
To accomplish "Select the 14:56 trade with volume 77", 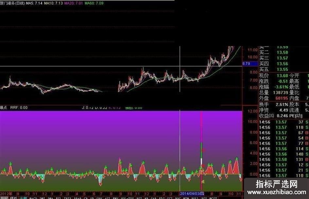I will 284,143.
